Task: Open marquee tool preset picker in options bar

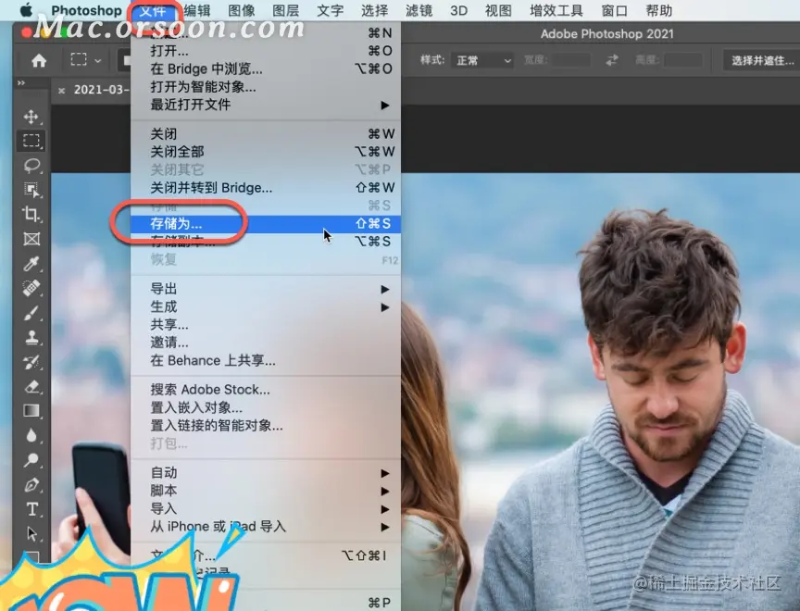Action: point(86,60)
